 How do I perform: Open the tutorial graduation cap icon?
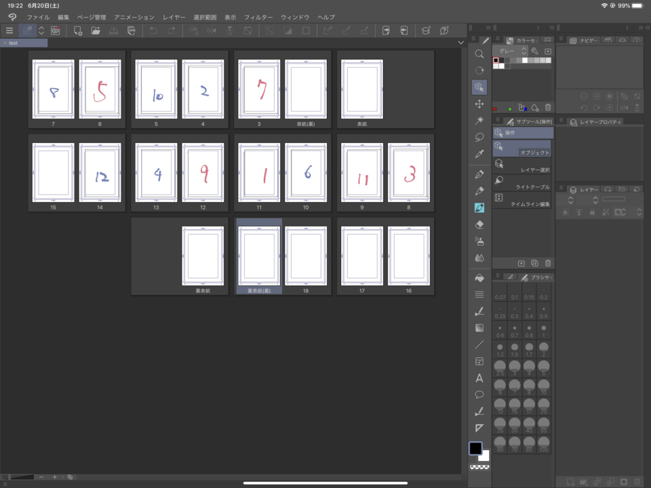point(426,30)
